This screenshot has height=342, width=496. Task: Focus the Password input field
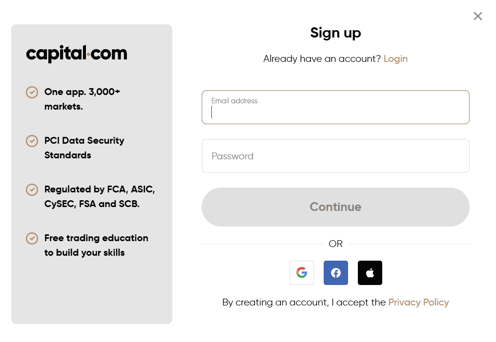(x=335, y=156)
